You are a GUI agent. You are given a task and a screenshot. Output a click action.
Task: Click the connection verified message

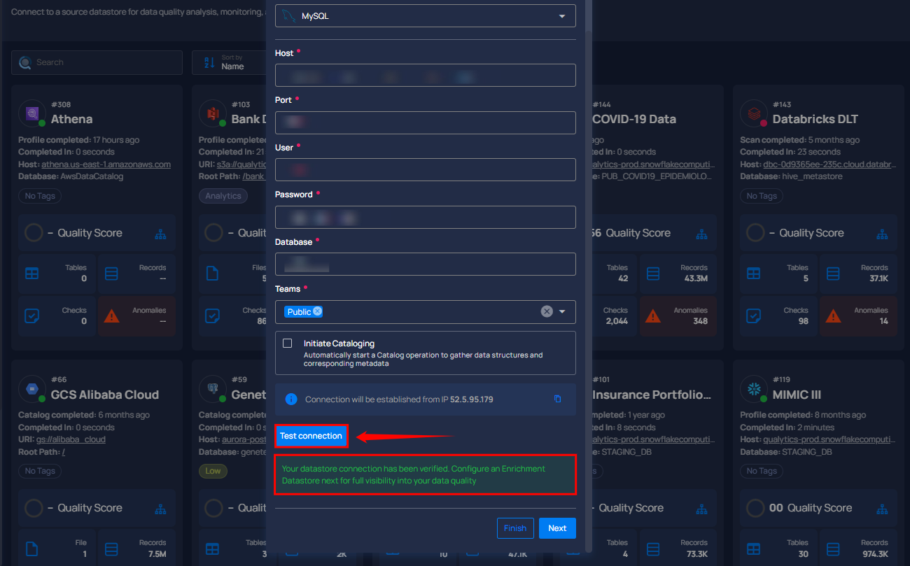click(426, 474)
